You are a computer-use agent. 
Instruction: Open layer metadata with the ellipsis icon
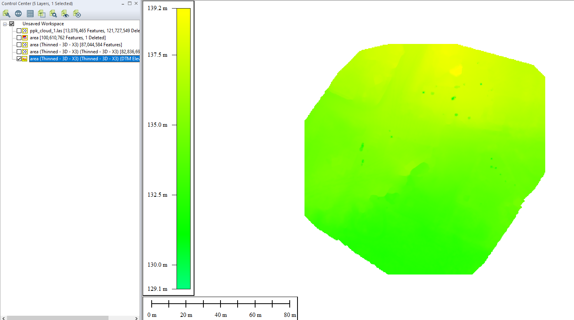[18, 14]
